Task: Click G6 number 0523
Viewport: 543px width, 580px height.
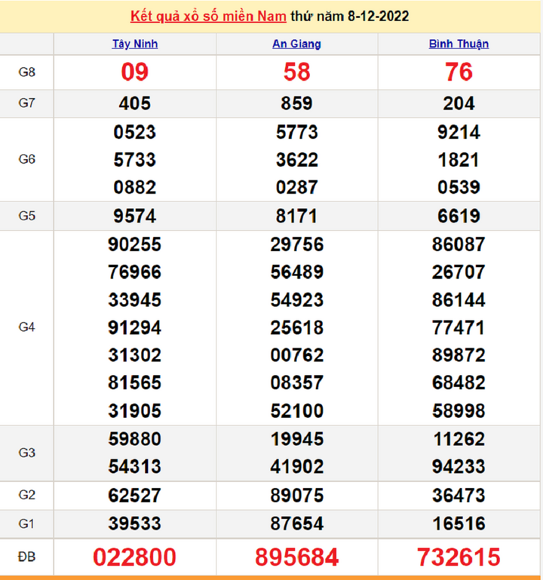Action: [x=135, y=132]
